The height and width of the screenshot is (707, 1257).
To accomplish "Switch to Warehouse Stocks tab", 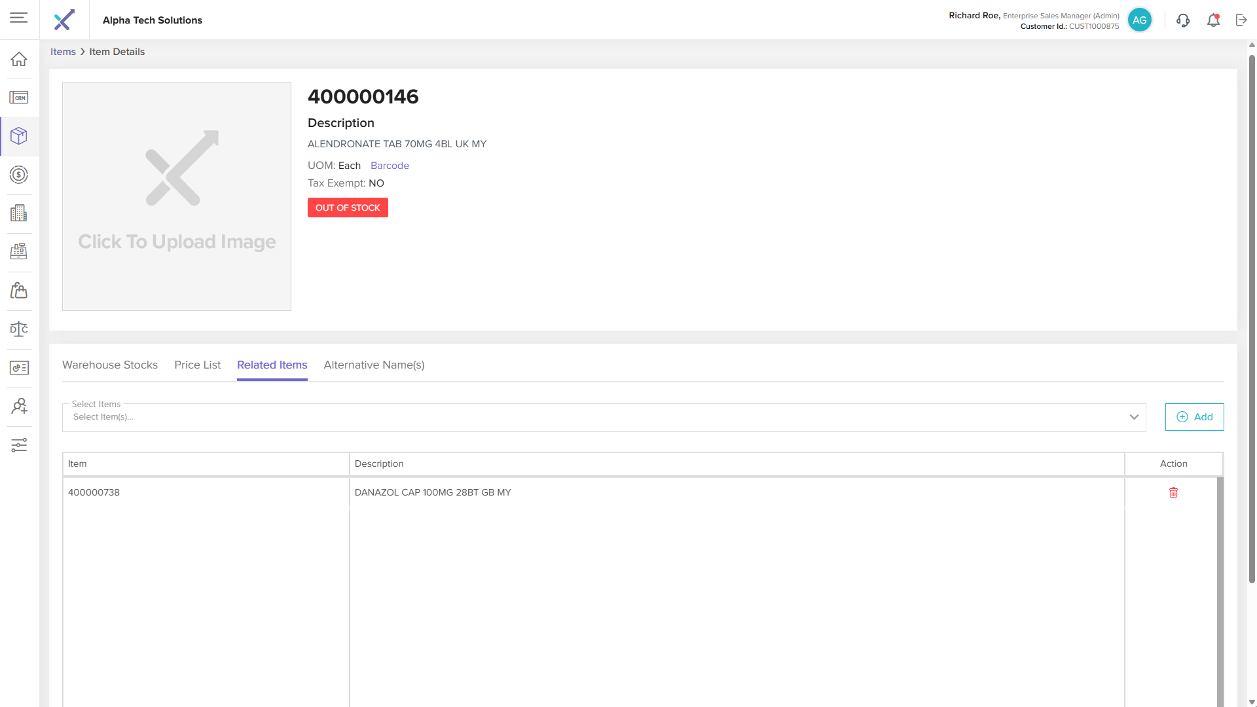I will (x=110, y=365).
